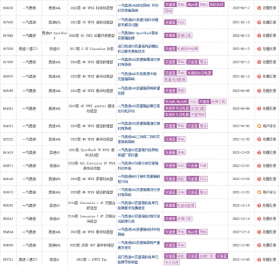This screenshot has height=266, width=279.
Task: Click the status icon in the 奥迪Q3 Sportback row
Action: tap(259, 36)
